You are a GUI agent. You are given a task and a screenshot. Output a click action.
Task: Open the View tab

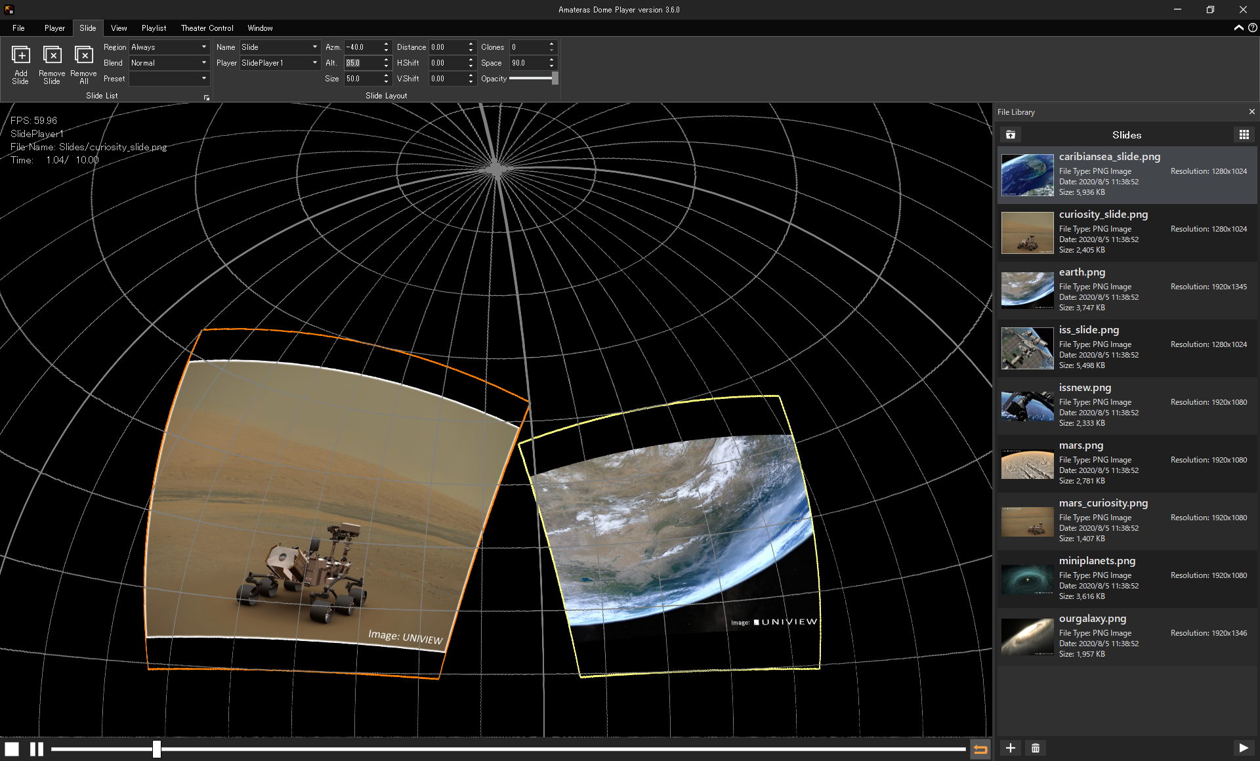pos(119,28)
